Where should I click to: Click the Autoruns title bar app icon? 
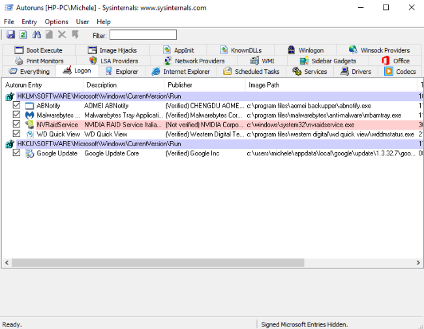click(x=8, y=8)
